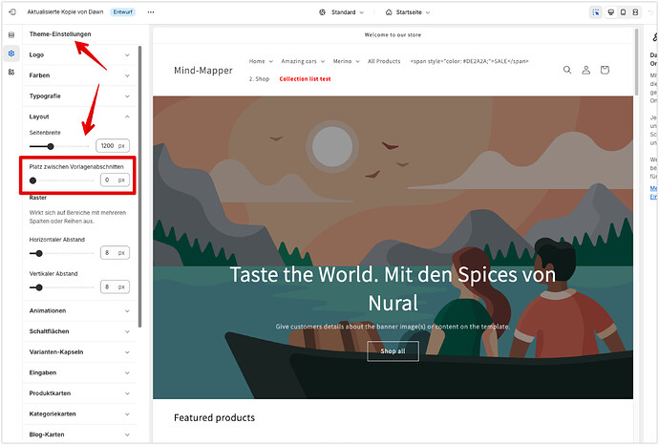Click the undo arrow icon
Viewport: 659px width, 445px height.
[652, 12]
